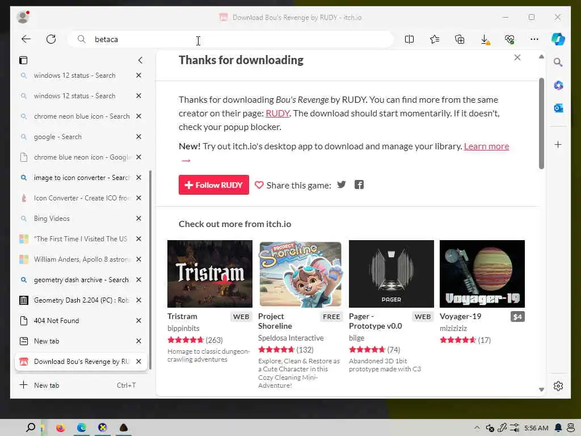The height and width of the screenshot is (436, 581).
Task: Share the game on Facebook icon
Action: [x=359, y=185]
